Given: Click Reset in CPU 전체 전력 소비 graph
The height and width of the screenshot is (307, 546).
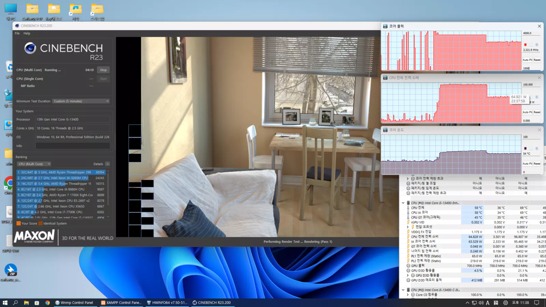Looking at the screenshot, I should 537,112.
